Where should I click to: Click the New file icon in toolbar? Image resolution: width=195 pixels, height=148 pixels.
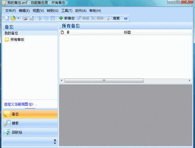7,18
